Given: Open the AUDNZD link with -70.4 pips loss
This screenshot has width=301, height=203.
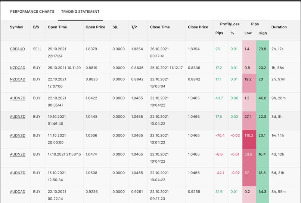Looking at the screenshot, I should click(18, 136).
